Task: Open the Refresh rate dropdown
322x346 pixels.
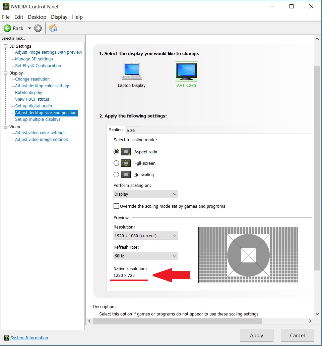Action: click(x=146, y=256)
